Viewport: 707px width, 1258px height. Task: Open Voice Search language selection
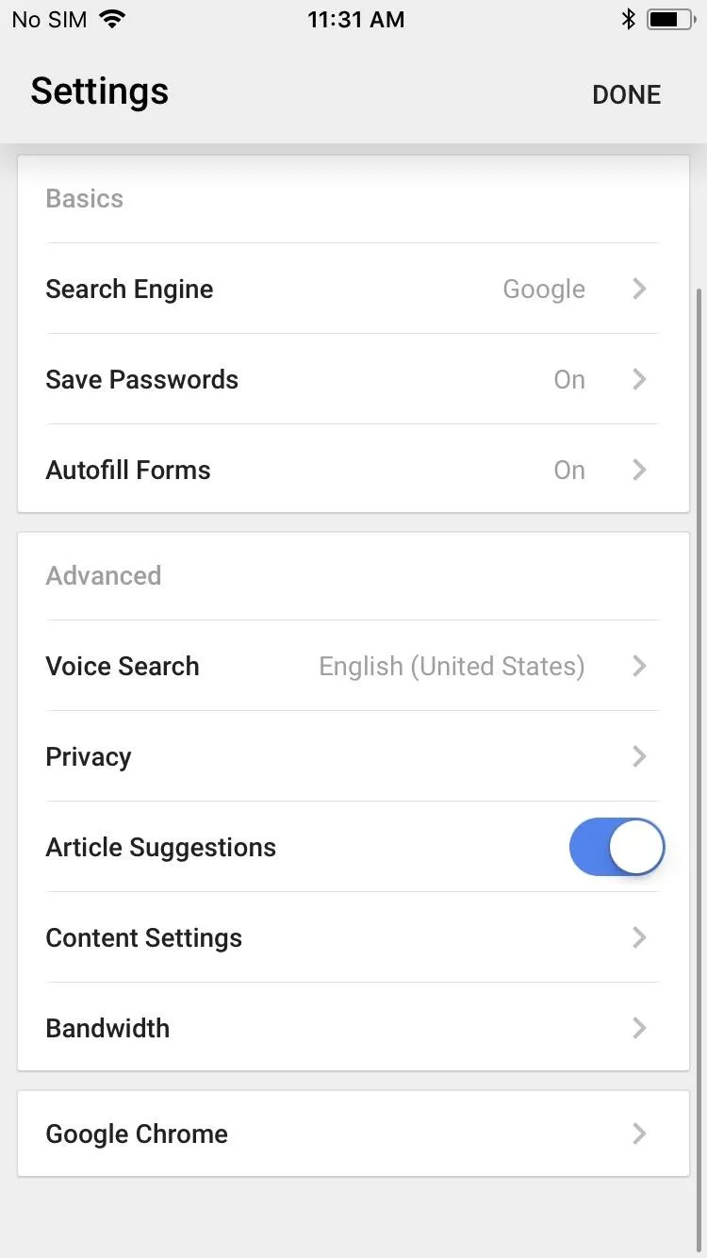pyautogui.click(x=353, y=666)
